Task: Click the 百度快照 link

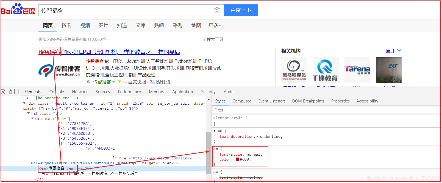Action: pyautogui.click(x=137, y=82)
